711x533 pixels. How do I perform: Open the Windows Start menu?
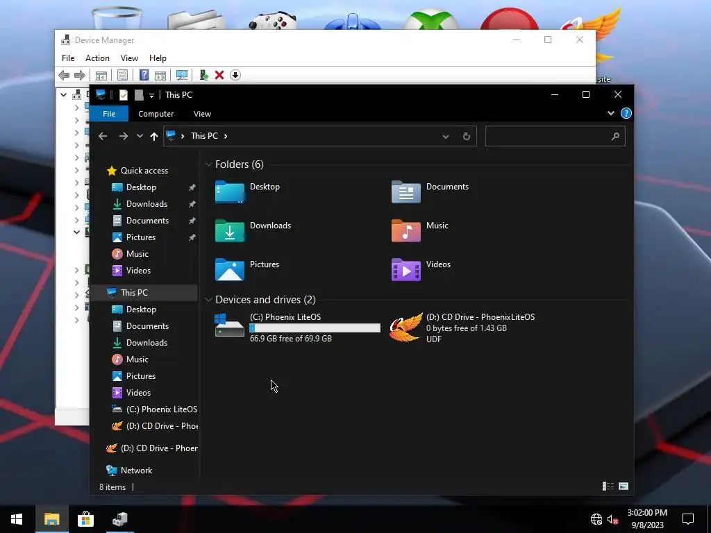point(17,519)
